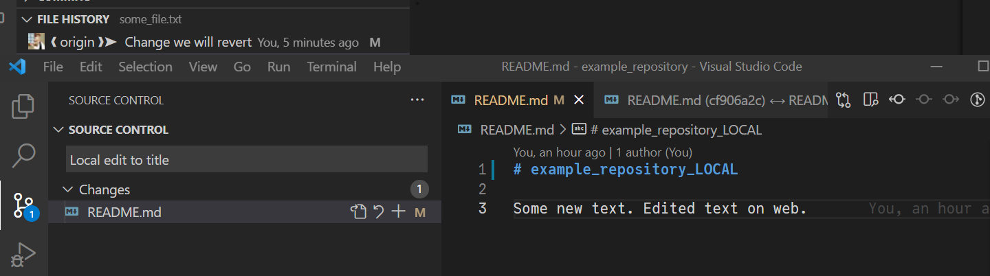Discard changes to README.md
Viewport: 990px width, 276px height.
click(x=378, y=212)
